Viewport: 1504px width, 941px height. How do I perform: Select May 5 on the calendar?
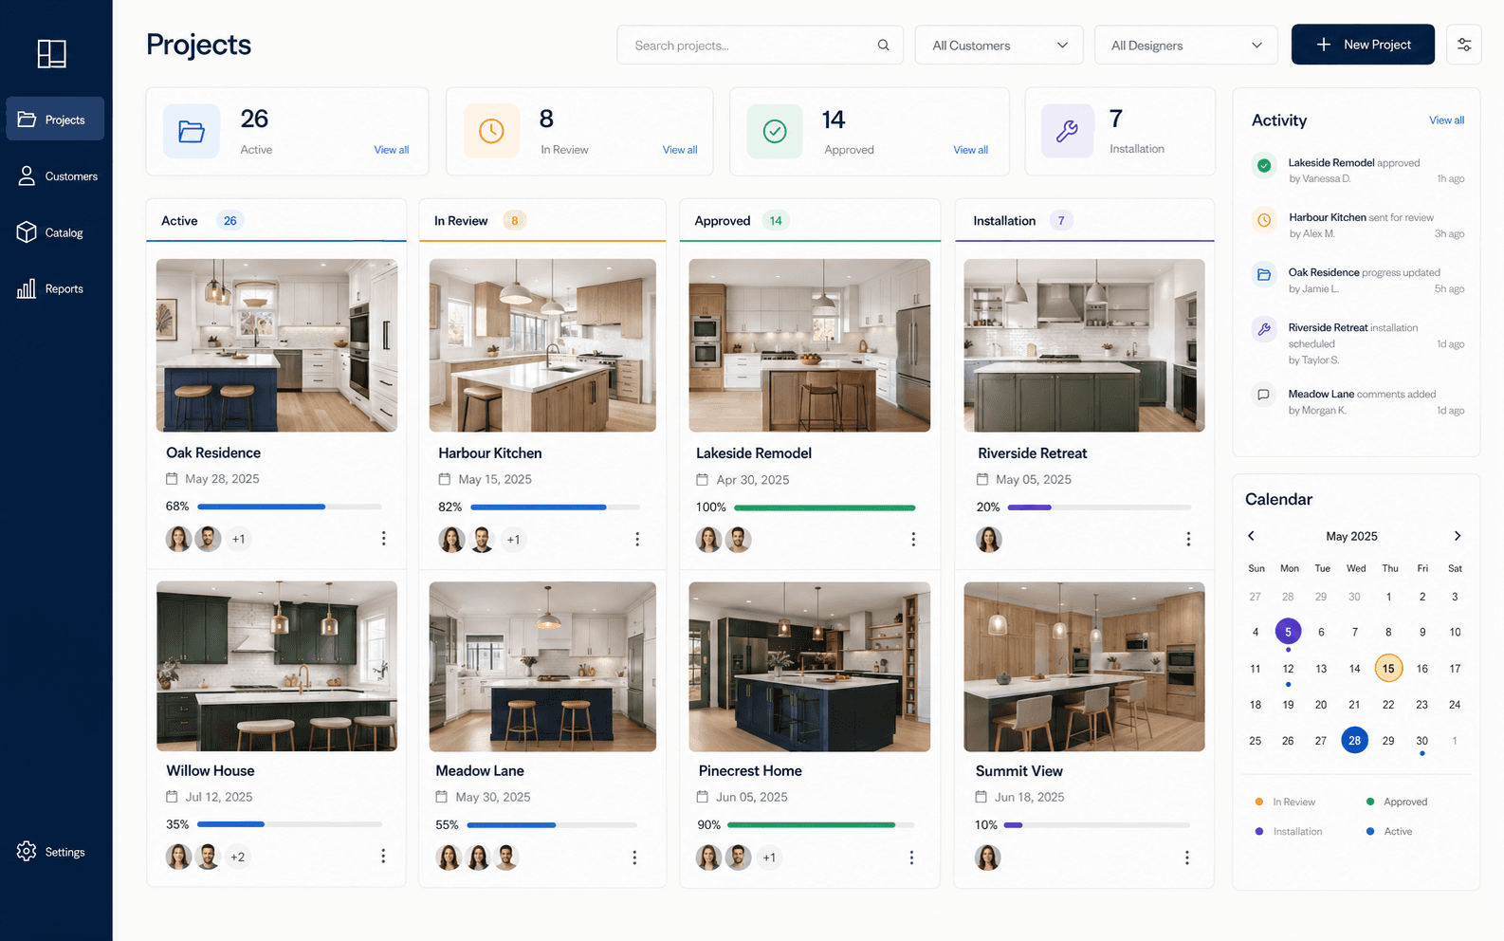point(1288,632)
